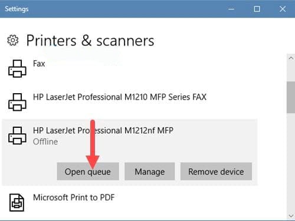Click the Offline status text

(x=45, y=141)
